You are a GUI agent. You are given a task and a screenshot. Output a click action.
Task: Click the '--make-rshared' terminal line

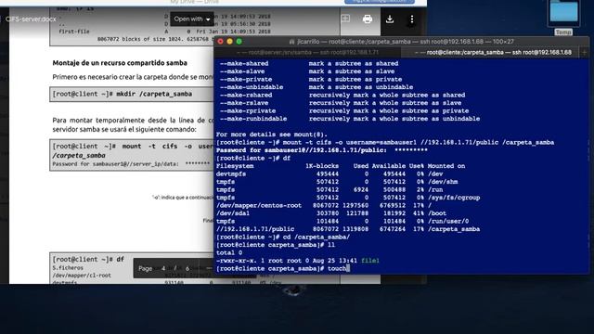[x=342, y=95]
